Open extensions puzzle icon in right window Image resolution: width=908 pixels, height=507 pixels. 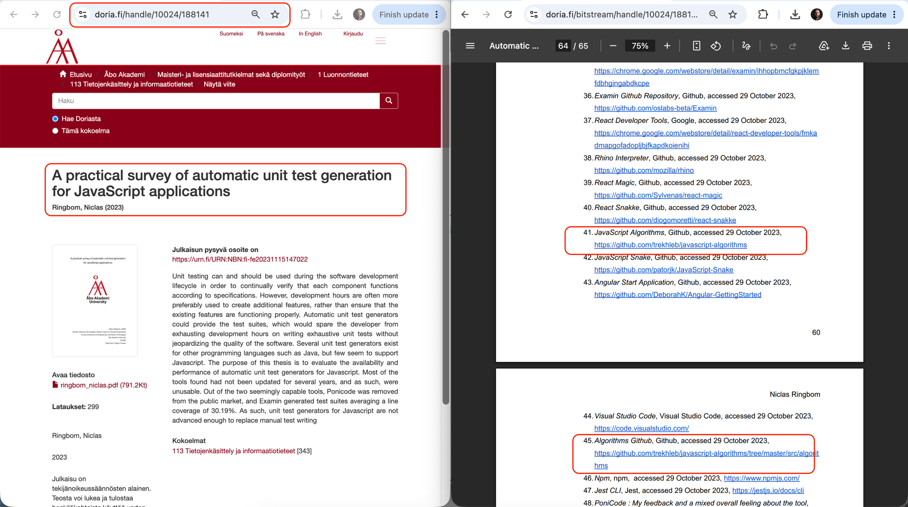[763, 14]
